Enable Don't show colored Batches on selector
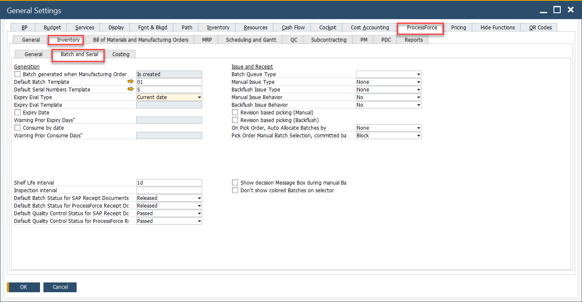 click(x=235, y=190)
